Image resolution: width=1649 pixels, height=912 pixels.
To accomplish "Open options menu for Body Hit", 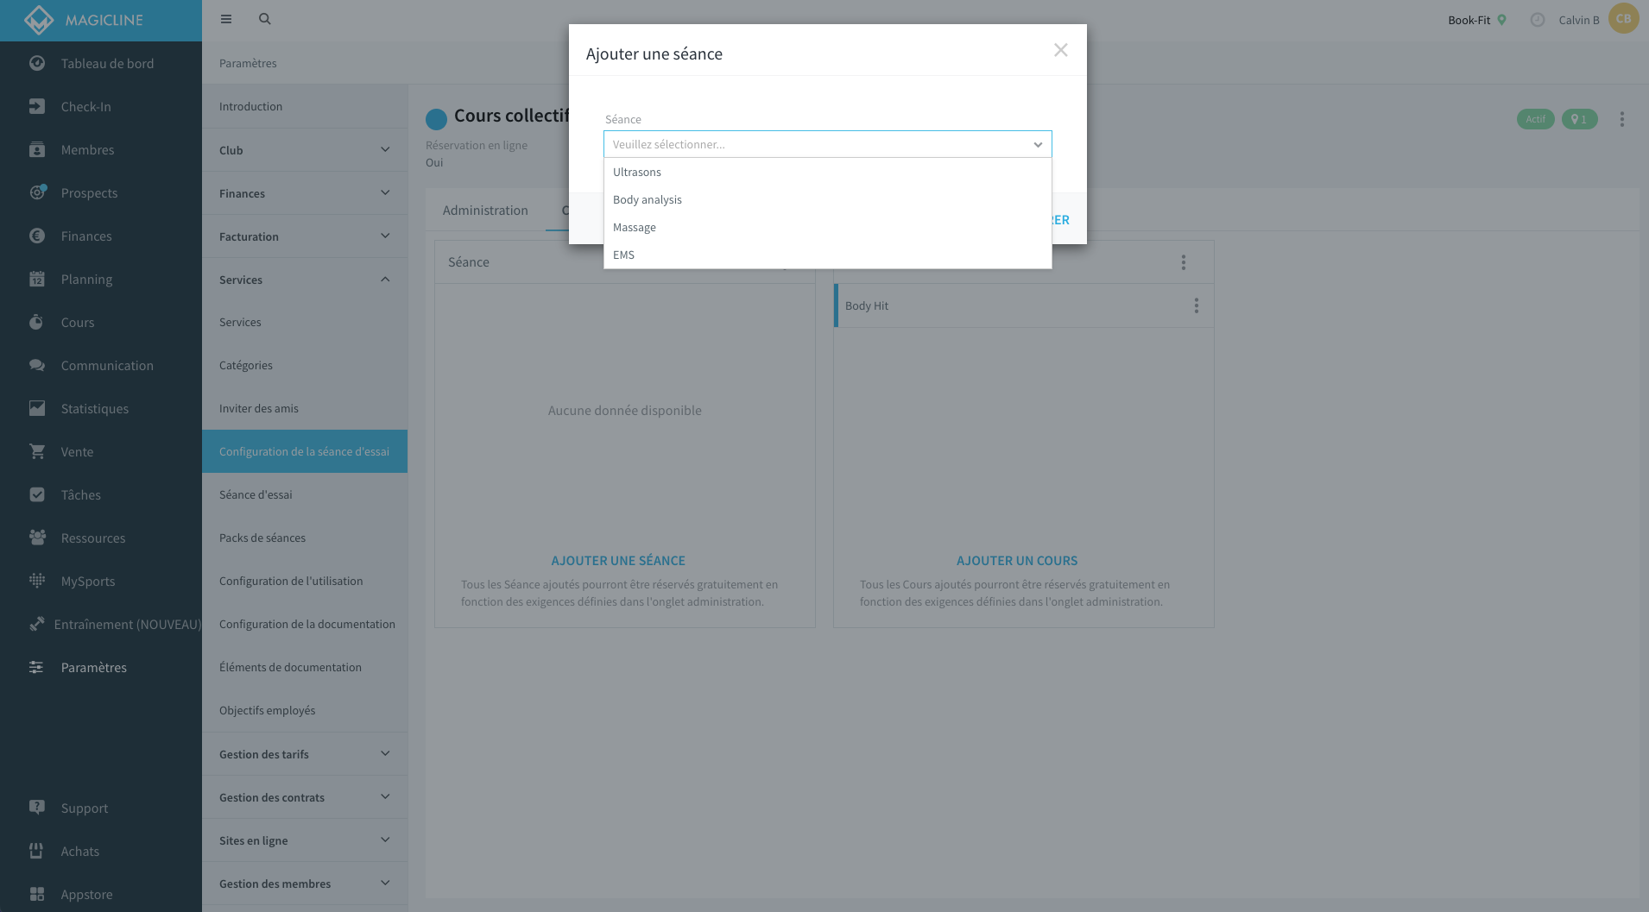I will 1197,305.
